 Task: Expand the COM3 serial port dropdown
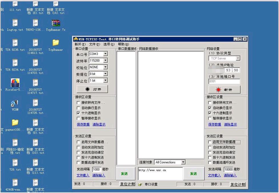pyautogui.click(x=105, y=54)
